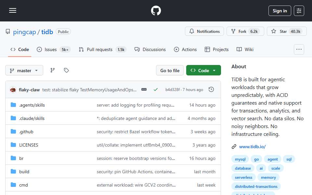Star the tidb repository
This screenshot has width=312, height=195.
tap(287, 31)
